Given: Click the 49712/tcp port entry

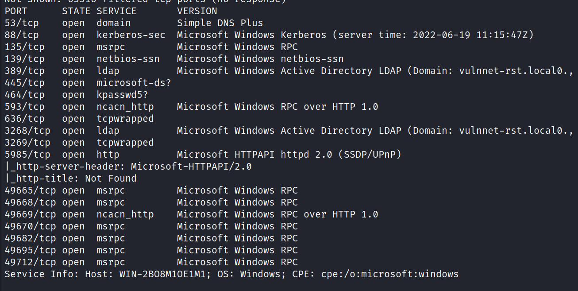Looking at the screenshot, I should click(x=30, y=262).
